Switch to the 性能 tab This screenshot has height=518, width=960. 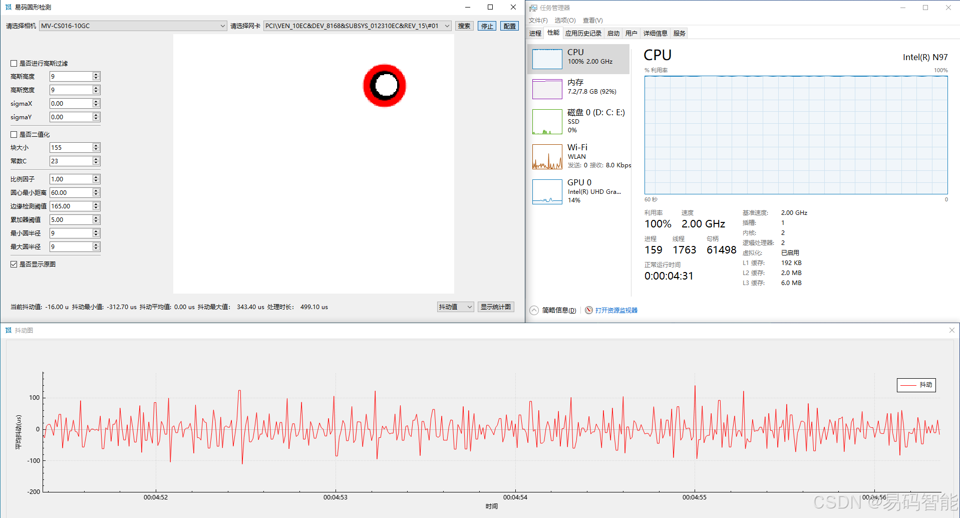[x=553, y=33]
